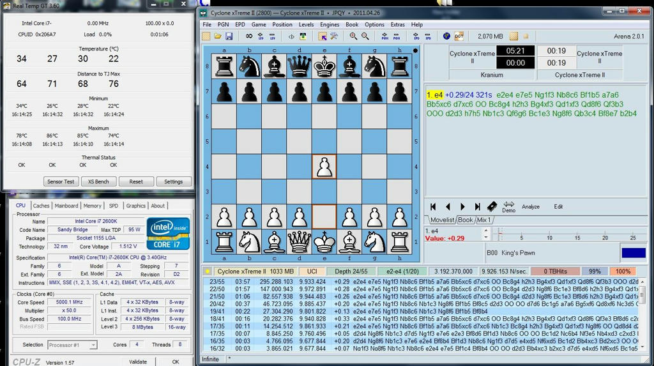Image resolution: width=654 pixels, height=366 pixels.
Task: Open Settings in Real Temp
Action: click(174, 181)
